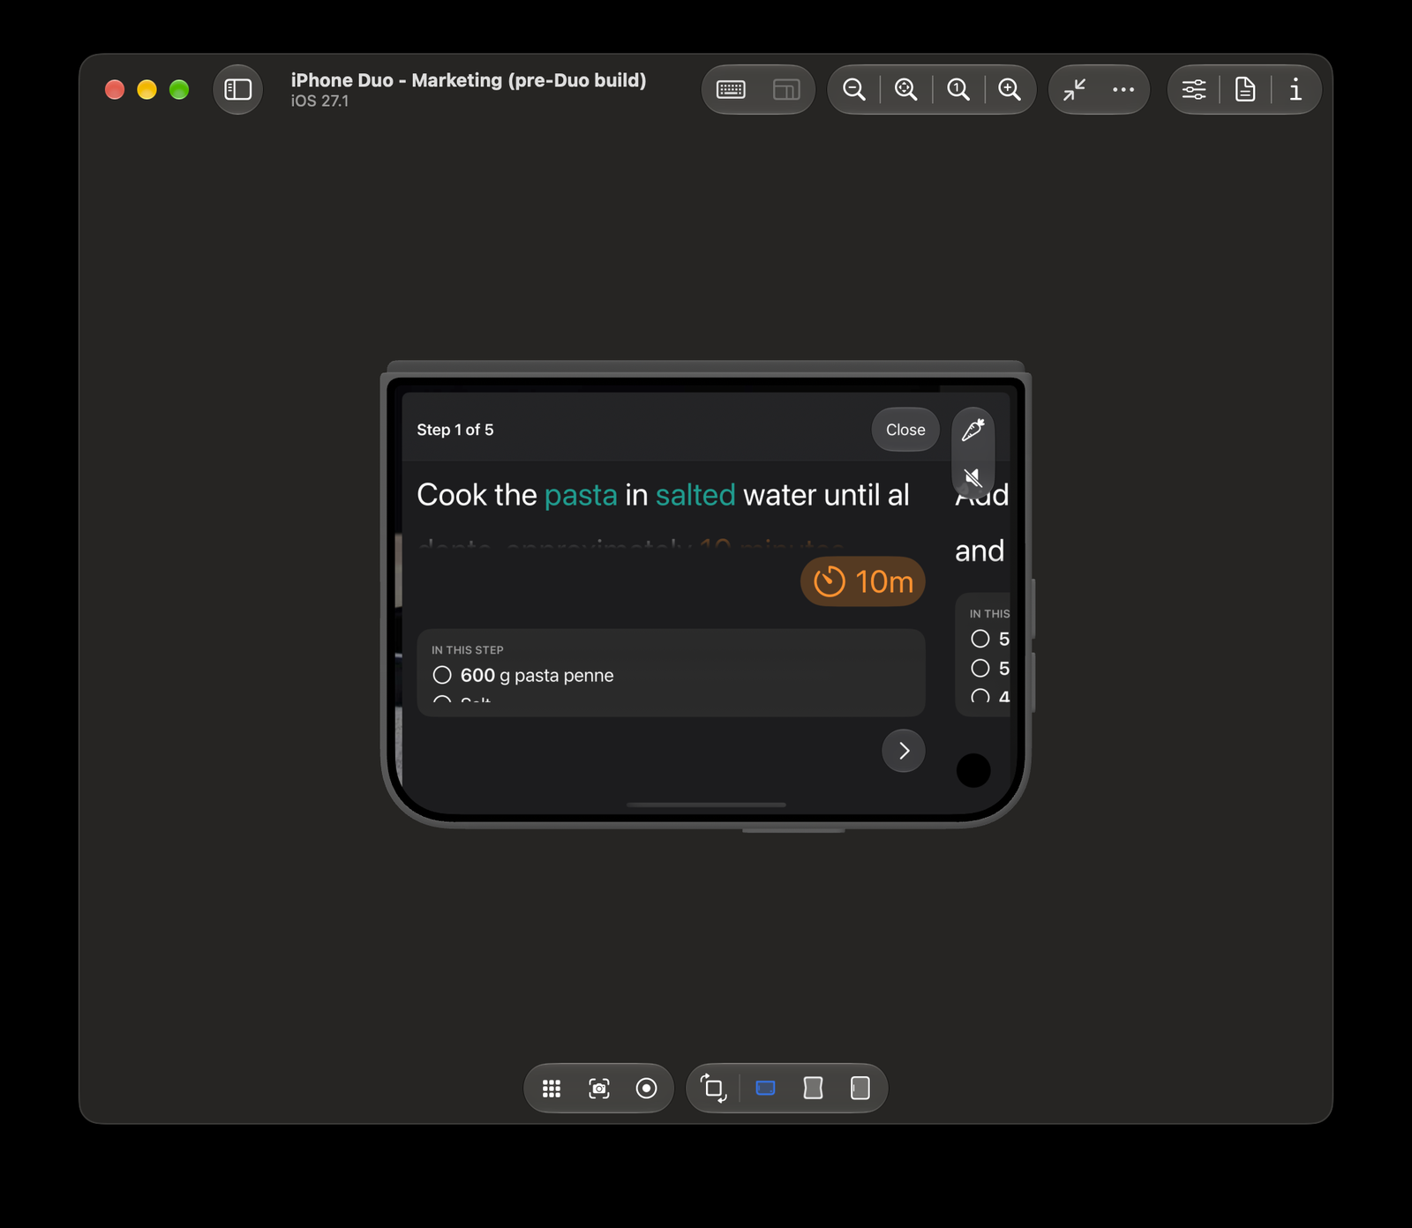Show device info with the i icon
1412x1228 pixels.
(1296, 89)
